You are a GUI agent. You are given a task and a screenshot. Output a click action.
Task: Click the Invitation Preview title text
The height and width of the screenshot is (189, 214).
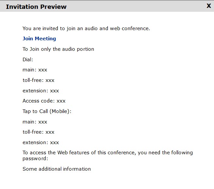(36, 7)
